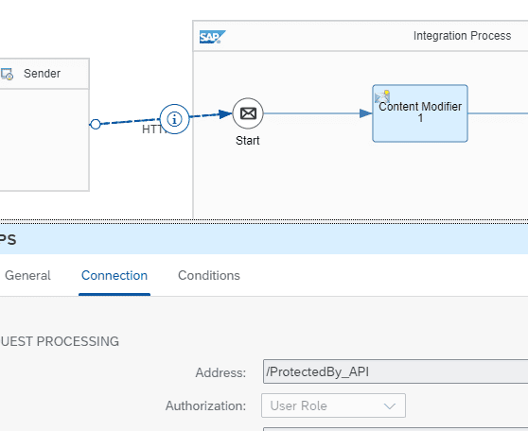Select the Content Modifier 1 step

click(x=420, y=113)
